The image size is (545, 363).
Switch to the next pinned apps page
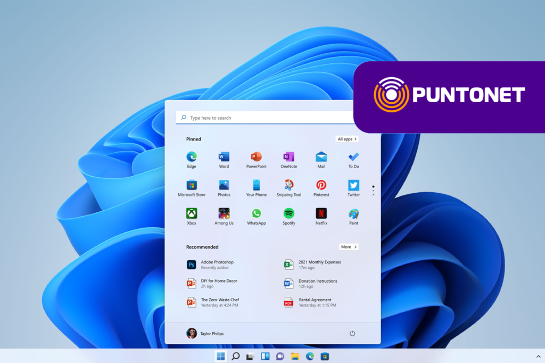tap(373, 189)
